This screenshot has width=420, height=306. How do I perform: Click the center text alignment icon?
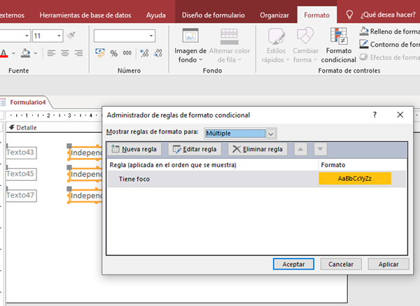click(64, 53)
